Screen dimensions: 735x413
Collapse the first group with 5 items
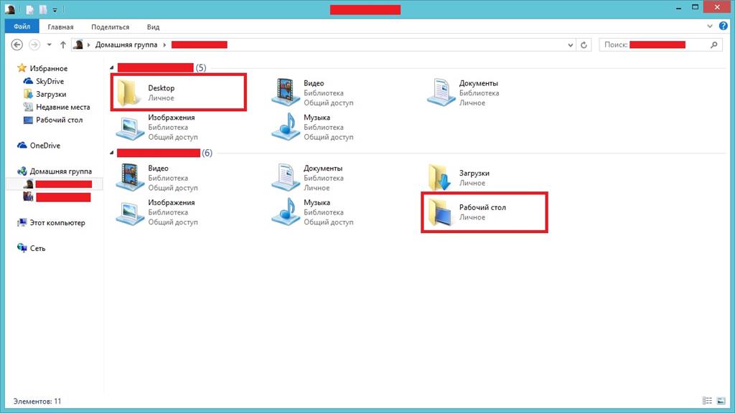[111, 68]
